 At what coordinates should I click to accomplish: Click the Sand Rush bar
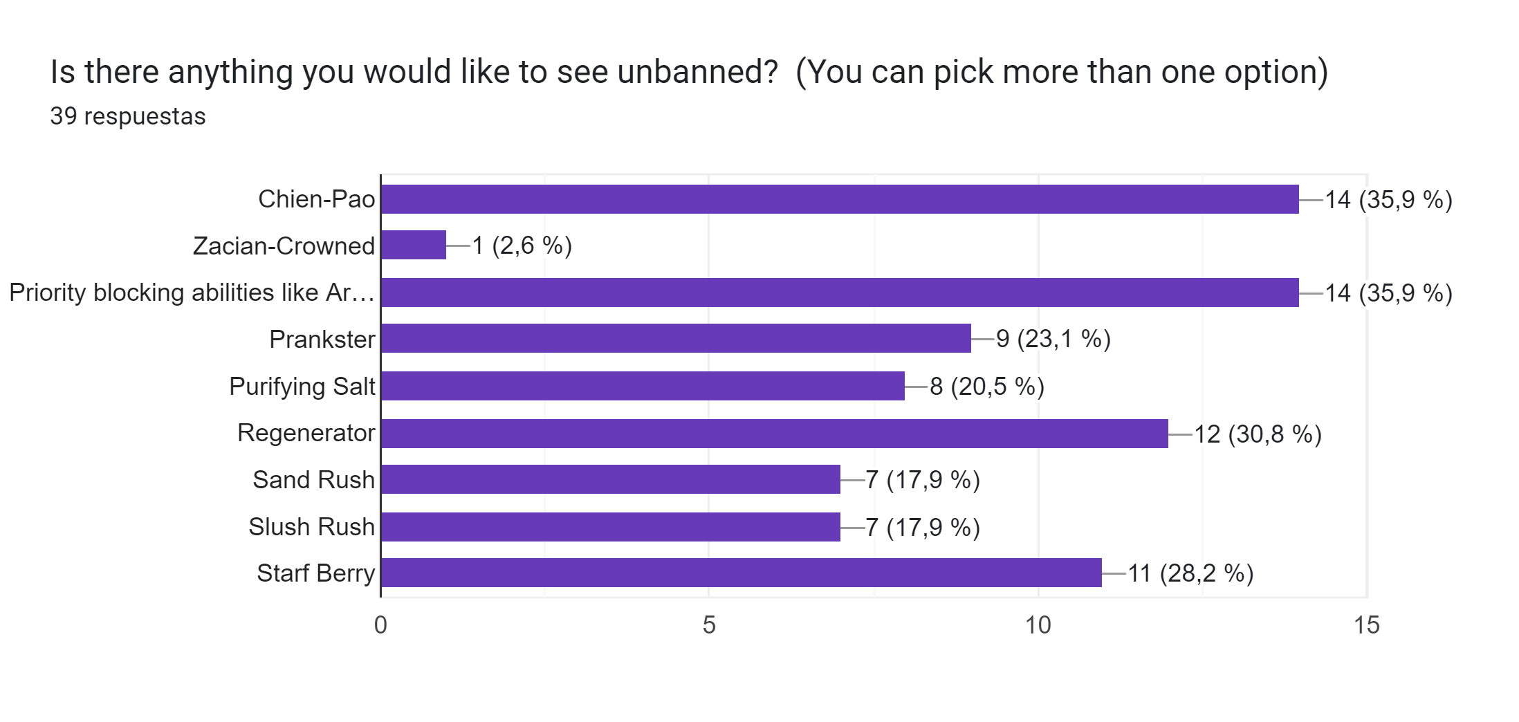610,479
